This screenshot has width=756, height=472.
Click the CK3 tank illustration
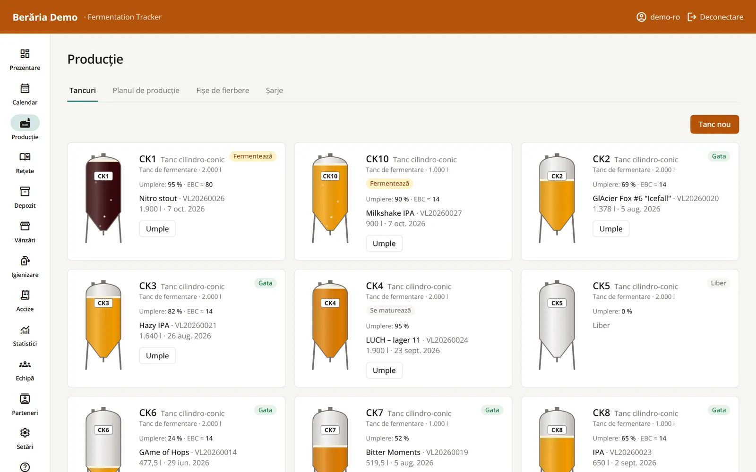pos(103,325)
